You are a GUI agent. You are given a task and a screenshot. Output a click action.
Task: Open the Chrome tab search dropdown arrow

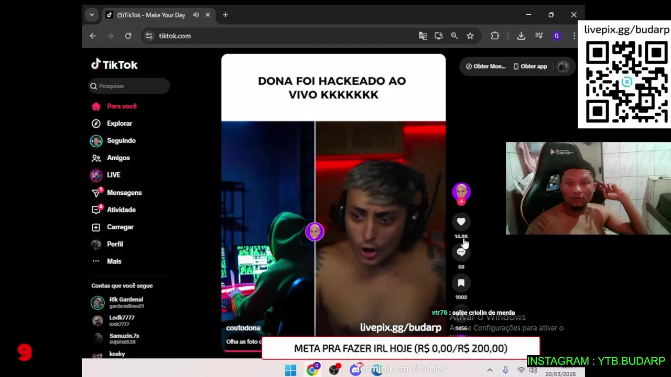tap(92, 15)
